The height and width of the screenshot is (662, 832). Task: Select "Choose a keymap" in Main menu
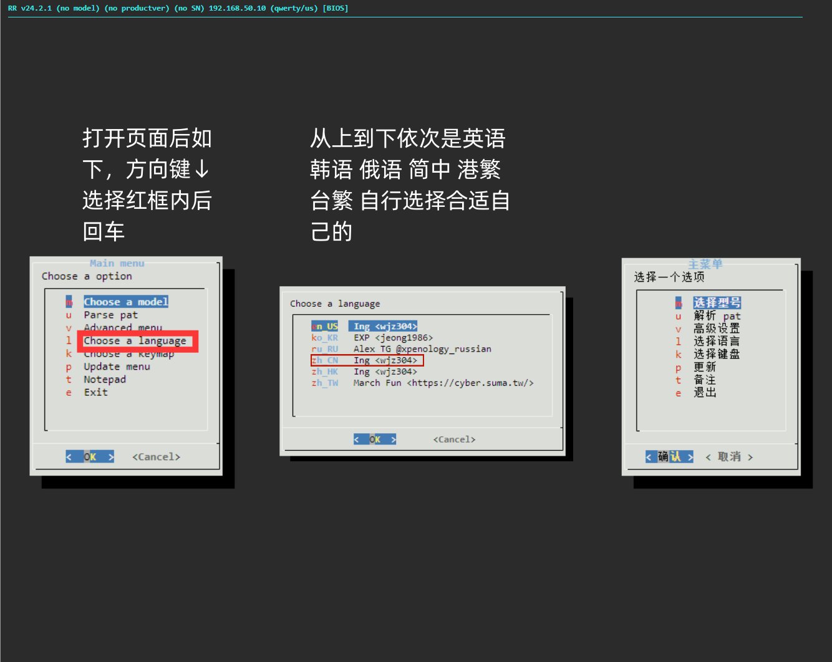[x=128, y=353]
